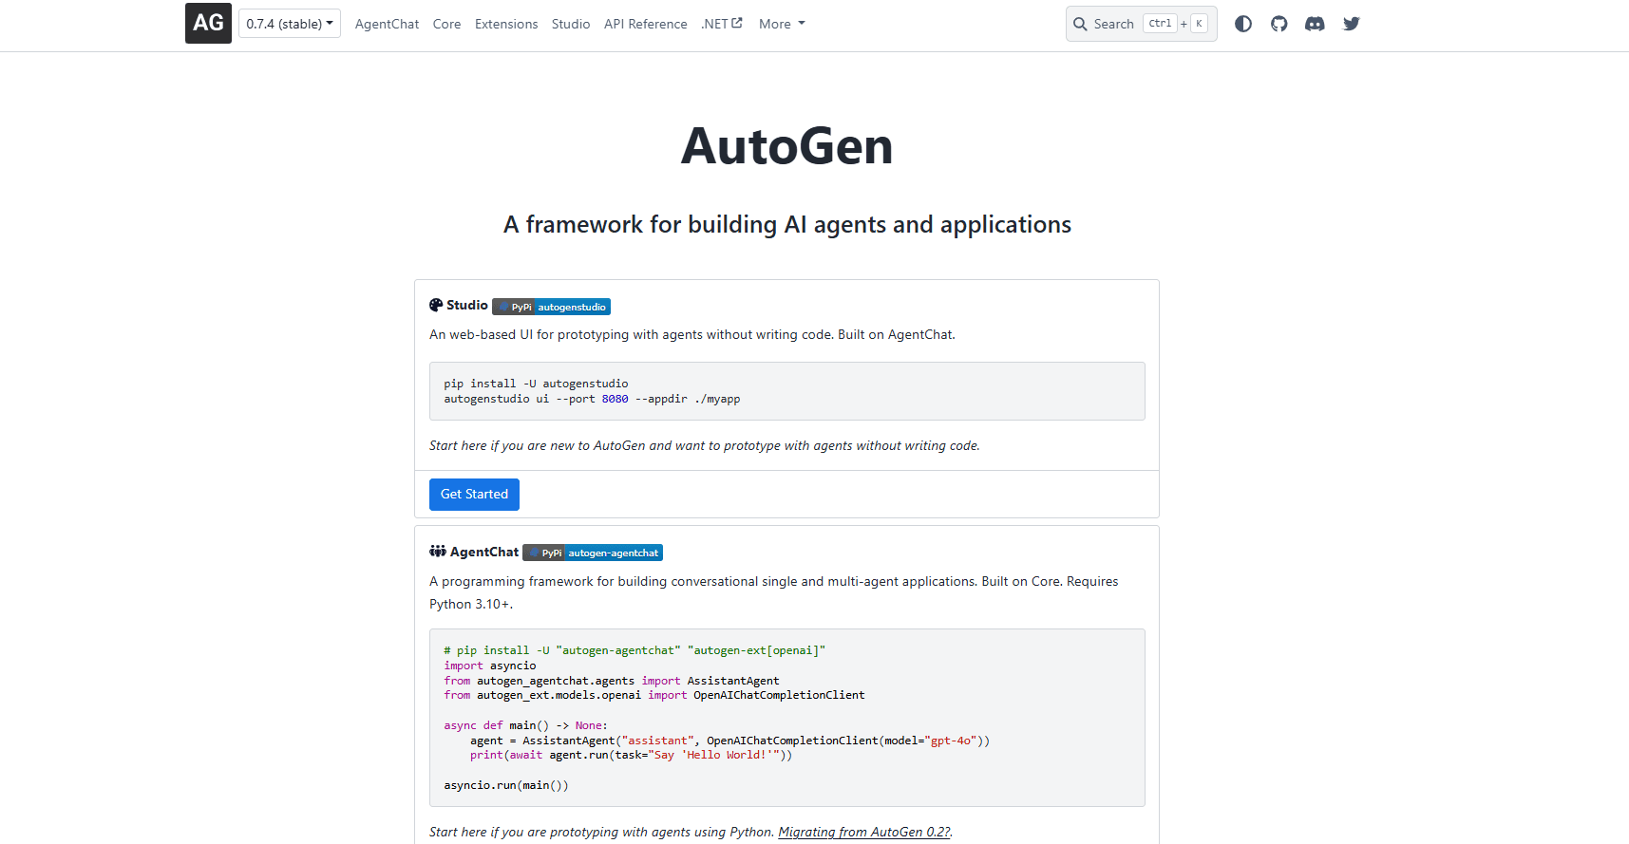1629x844 pixels.
Task: Click the PyPi autogen-agentchat badge
Action: (593, 553)
